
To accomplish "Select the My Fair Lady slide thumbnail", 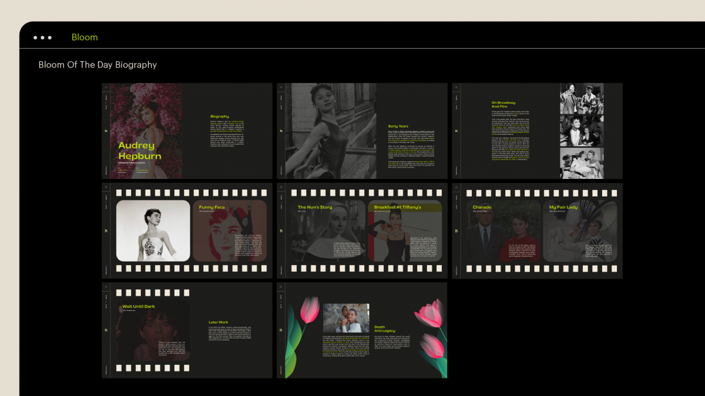I will point(582,231).
